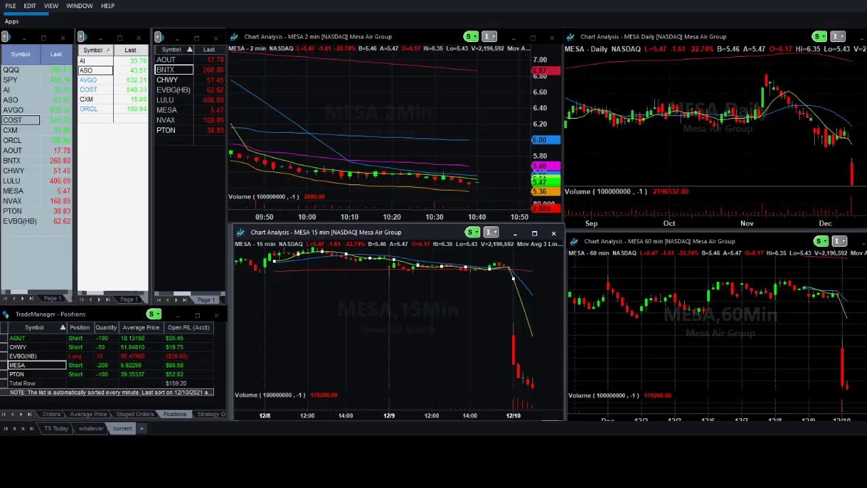867x488 pixels.
Task: Go to the next page in the first watchlist
Action: pyautogui.click(x=22, y=298)
